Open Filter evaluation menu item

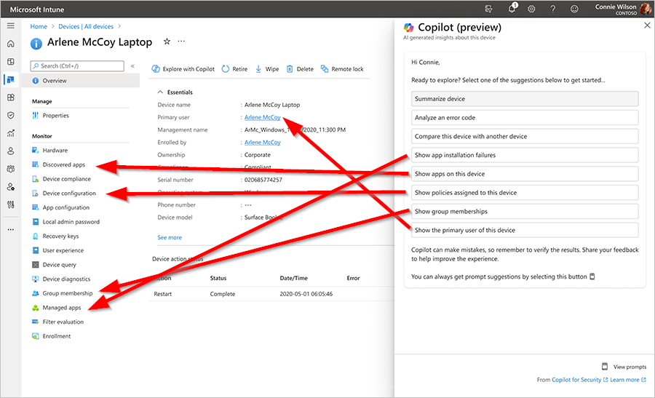(57, 322)
